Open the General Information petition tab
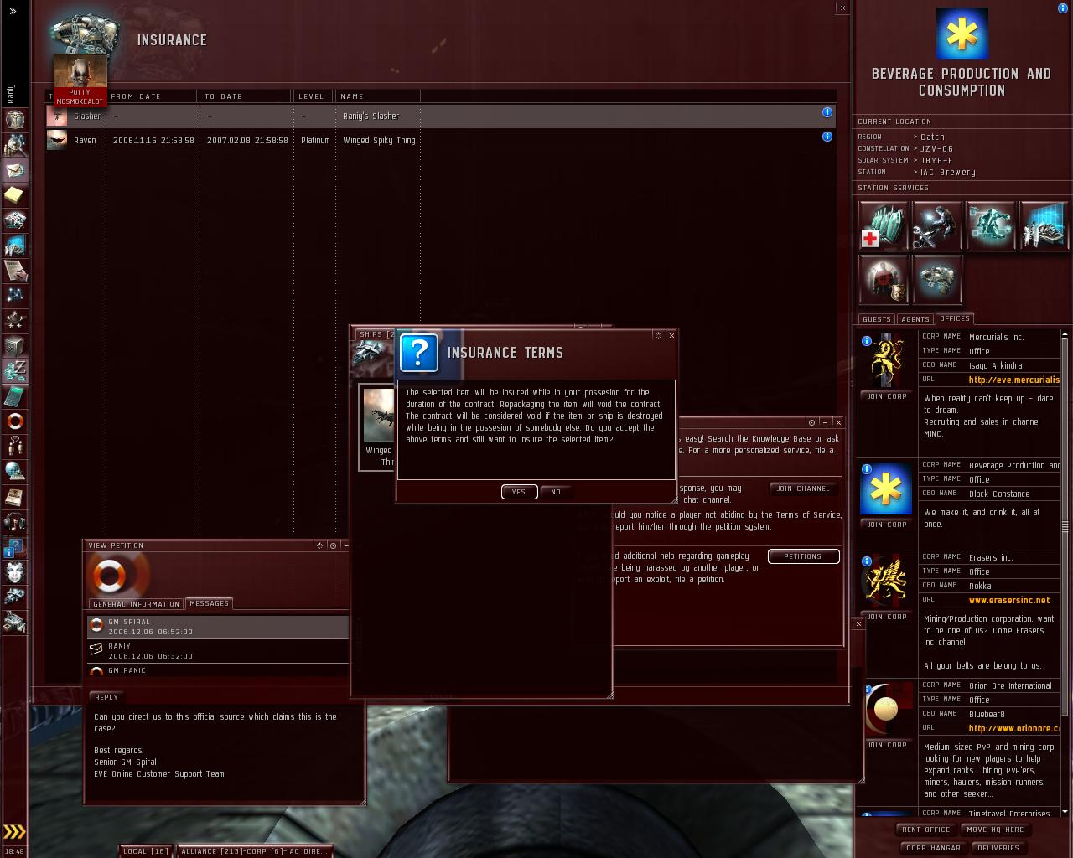The image size is (1073, 858). [x=137, y=604]
